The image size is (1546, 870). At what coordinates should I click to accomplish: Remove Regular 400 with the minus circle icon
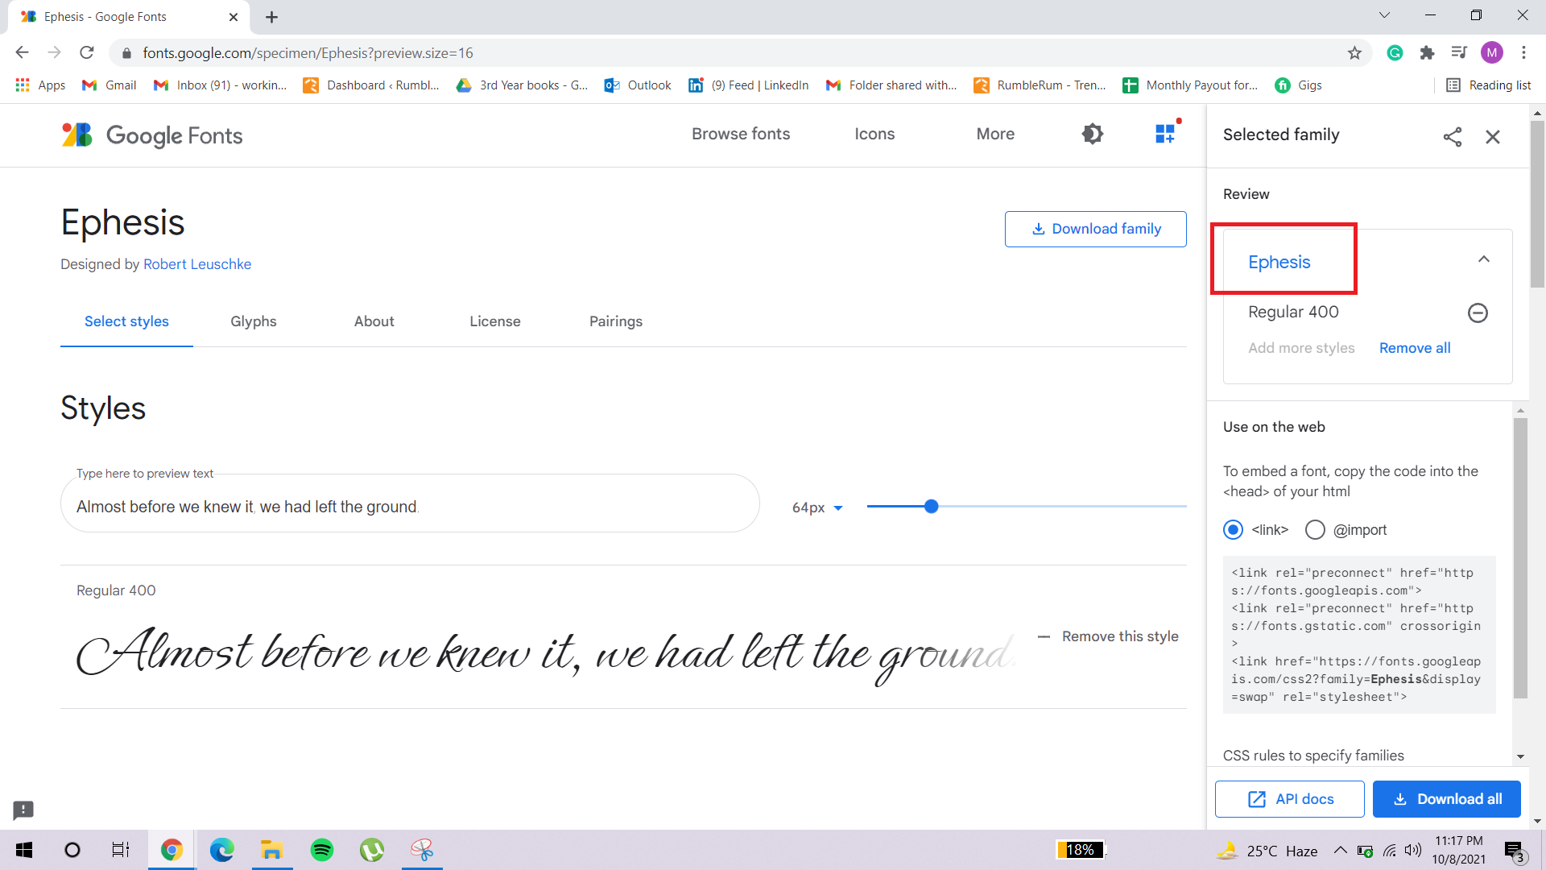click(1478, 313)
